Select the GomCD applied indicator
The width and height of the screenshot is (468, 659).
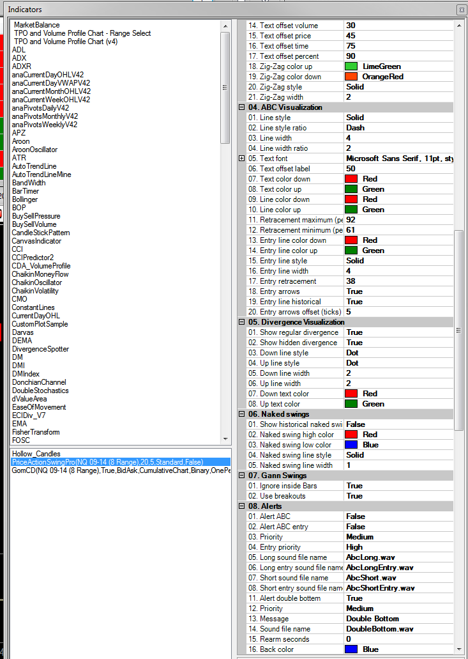coord(121,470)
